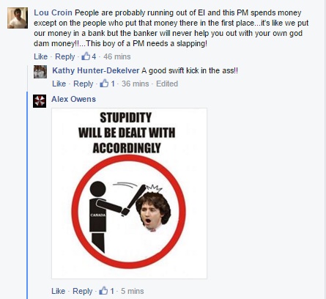Like Alex Owens' image comment
The width and height of the screenshot is (326, 299).
(x=59, y=291)
